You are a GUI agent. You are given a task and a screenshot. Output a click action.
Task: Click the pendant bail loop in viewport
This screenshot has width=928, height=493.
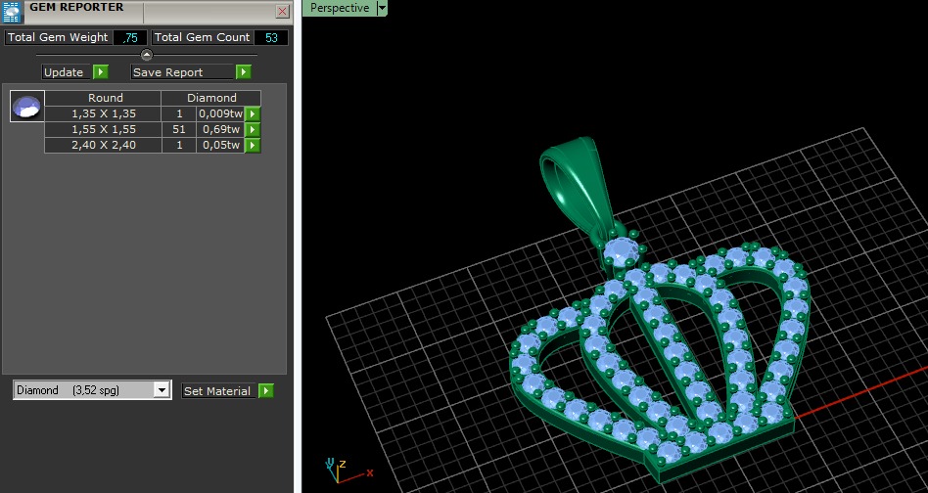[x=573, y=187]
